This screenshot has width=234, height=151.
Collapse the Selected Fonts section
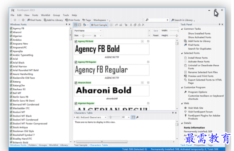(182, 53)
